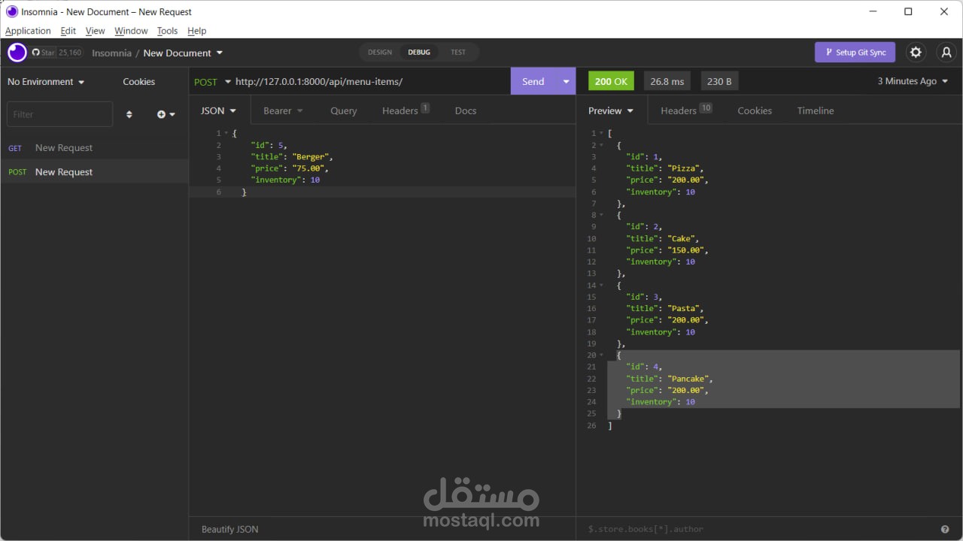Screen dimensions: 963x541
Task: Click "Berger" title value in request body
Action: tap(310, 157)
